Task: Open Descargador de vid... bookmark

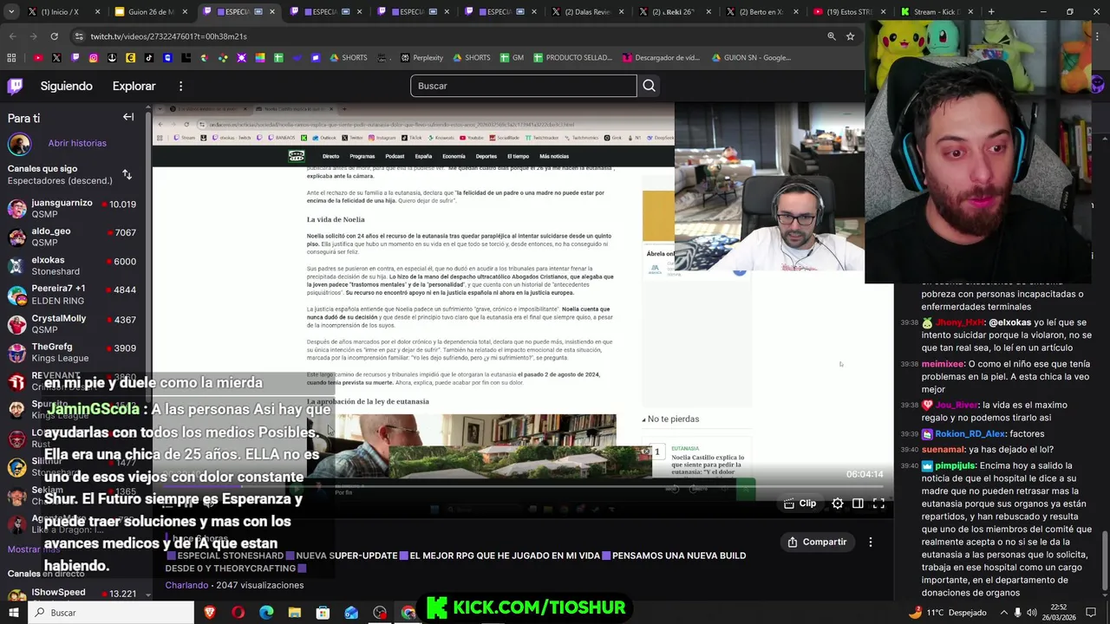Action: pyautogui.click(x=661, y=58)
